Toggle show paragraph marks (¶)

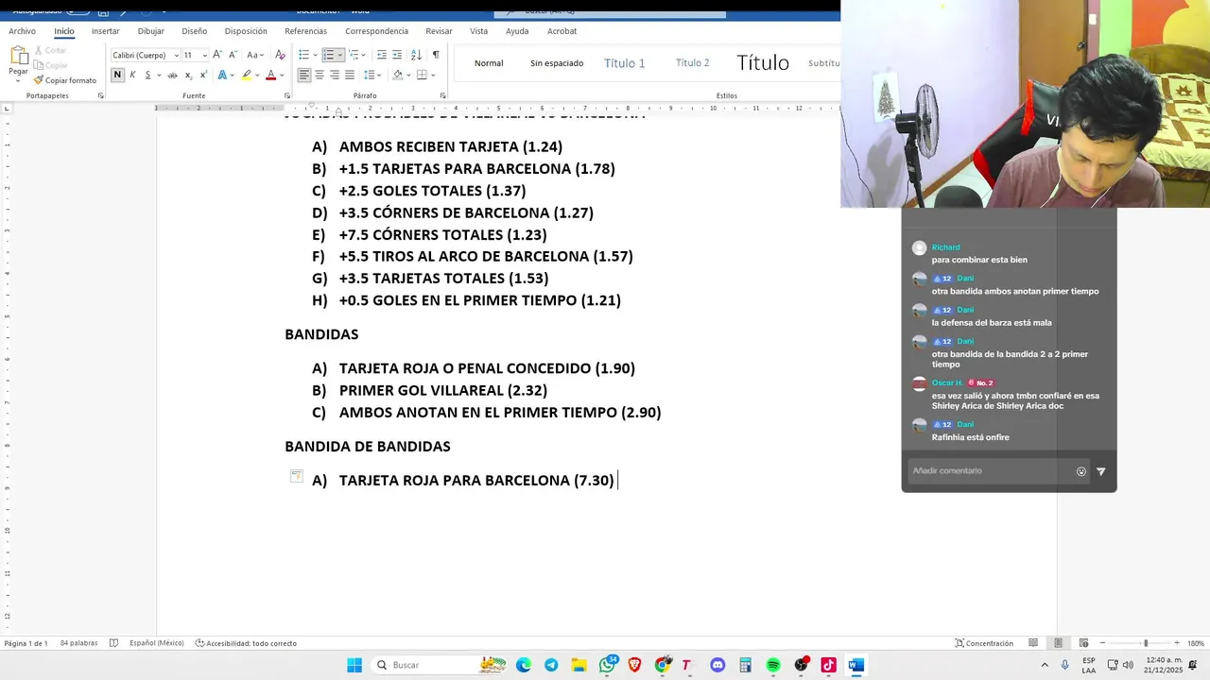point(436,55)
